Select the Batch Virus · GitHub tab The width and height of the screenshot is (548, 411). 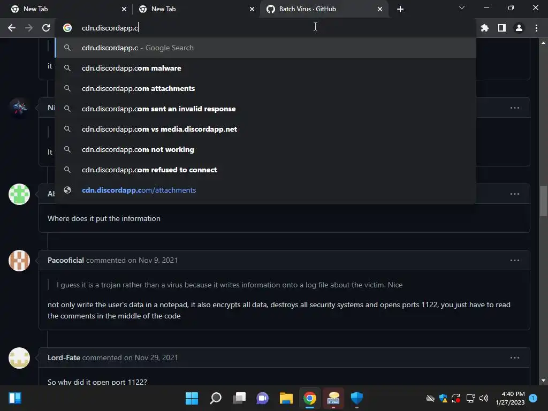tap(323, 9)
